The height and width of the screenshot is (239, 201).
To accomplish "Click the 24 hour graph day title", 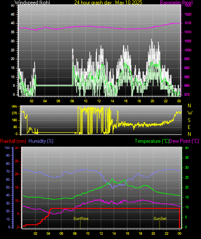I will pyautogui.click(x=108, y=3).
